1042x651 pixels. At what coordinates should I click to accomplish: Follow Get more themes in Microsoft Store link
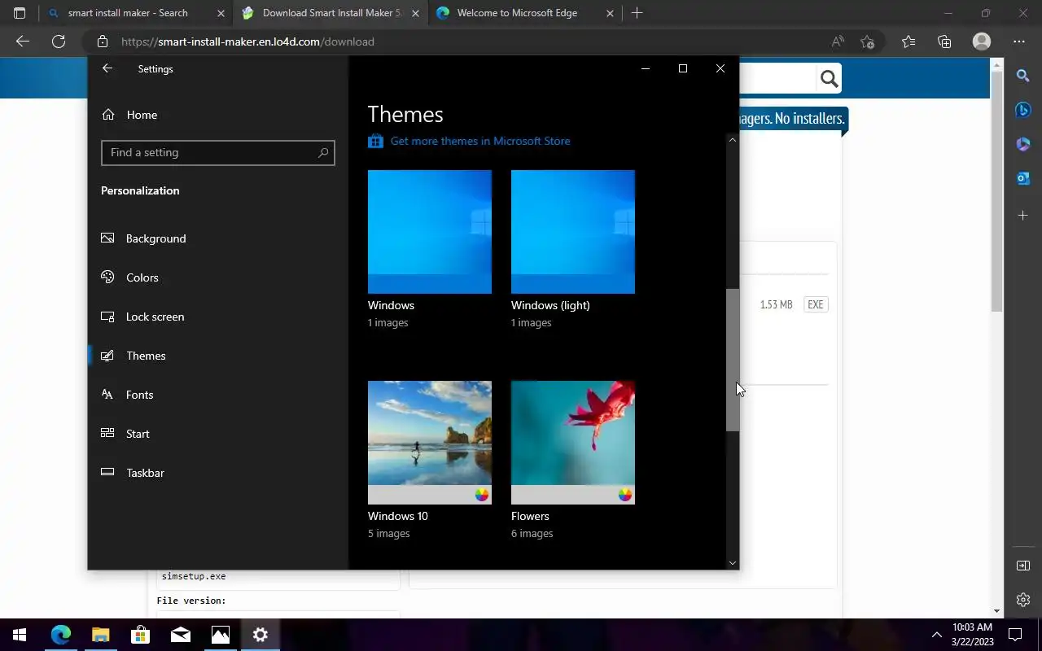[480, 141]
